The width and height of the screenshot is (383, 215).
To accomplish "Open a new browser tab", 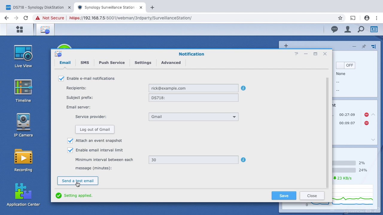I will [x=152, y=7].
